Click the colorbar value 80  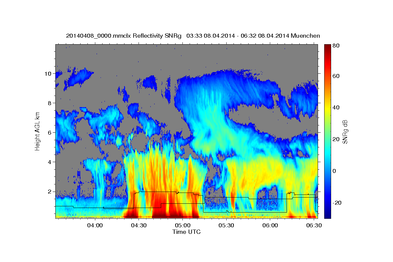click(335, 46)
